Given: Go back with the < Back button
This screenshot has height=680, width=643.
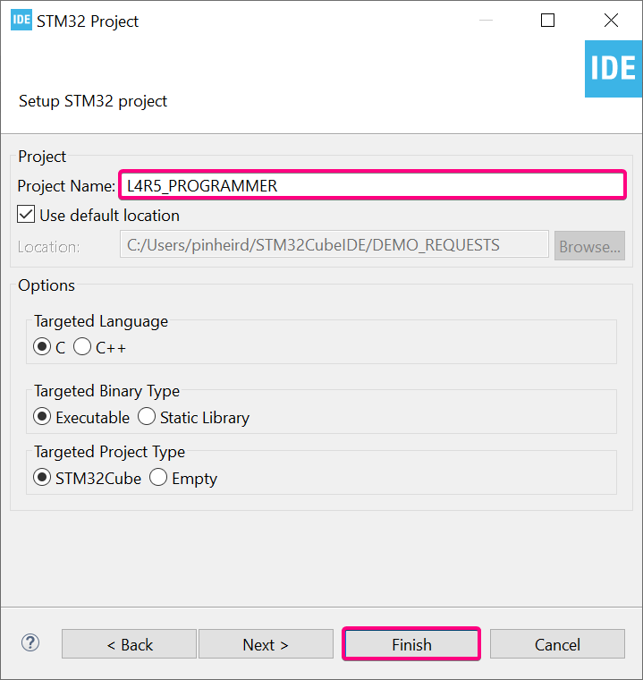Looking at the screenshot, I should pos(129,644).
